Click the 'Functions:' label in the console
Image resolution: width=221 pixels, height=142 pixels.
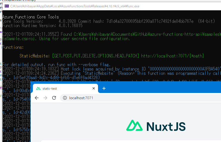coord(13,47)
